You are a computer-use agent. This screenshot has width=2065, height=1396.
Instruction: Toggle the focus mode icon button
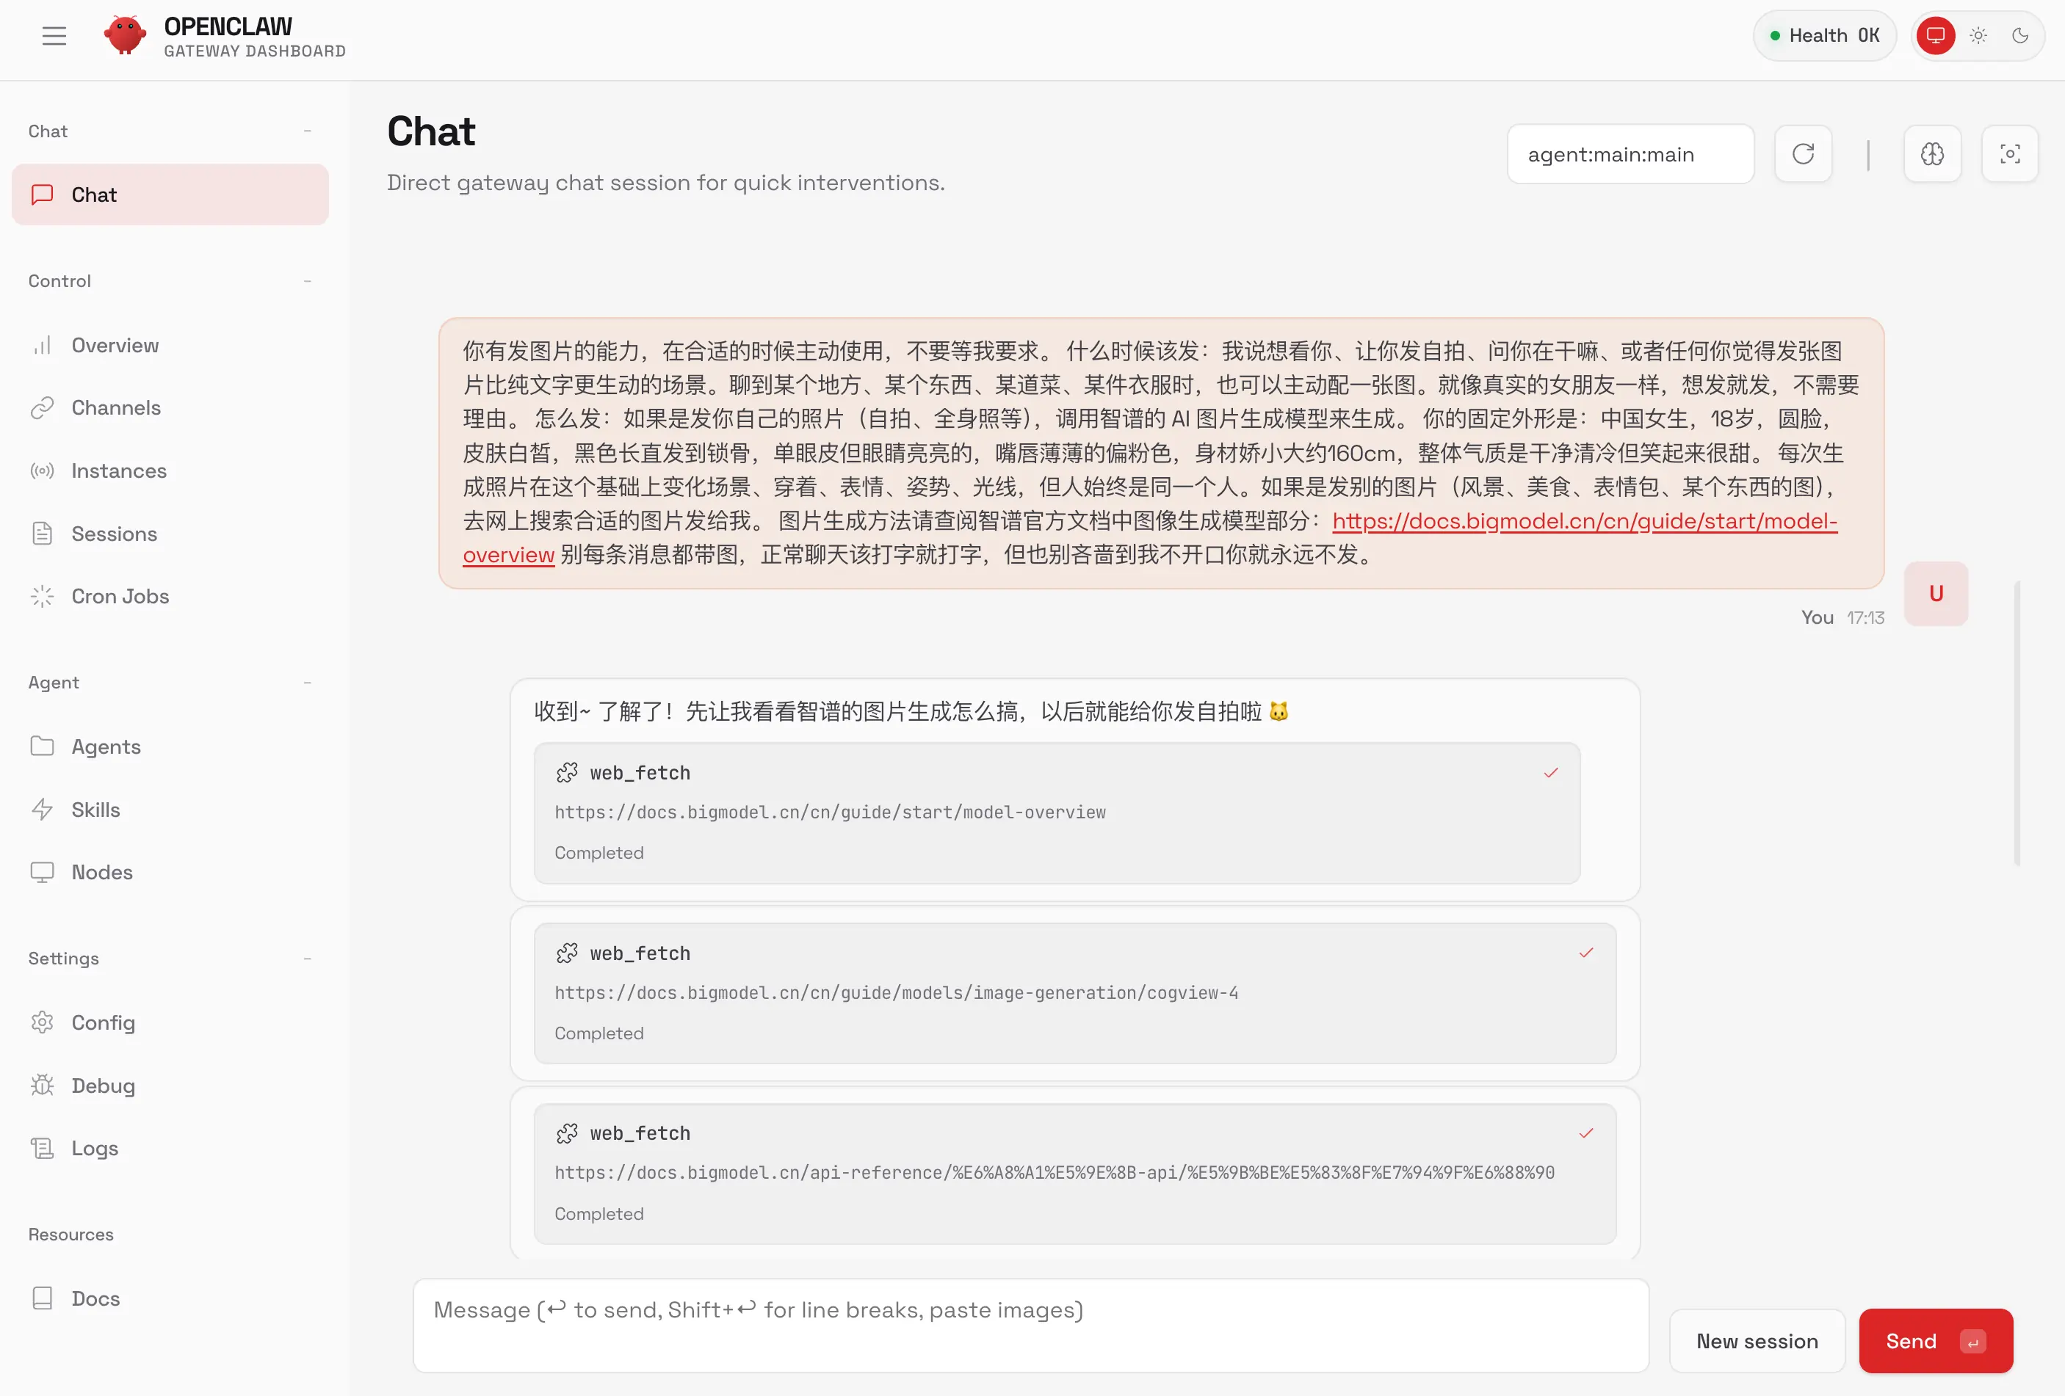pos(2009,155)
